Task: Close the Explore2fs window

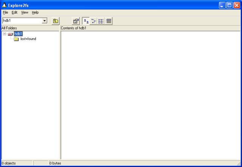Action: pyautogui.click(x=237, y=5)
